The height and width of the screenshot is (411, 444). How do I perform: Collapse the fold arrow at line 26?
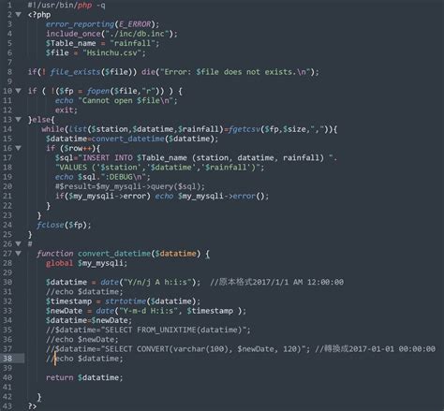pyautogui.click(x=19, y=243)
